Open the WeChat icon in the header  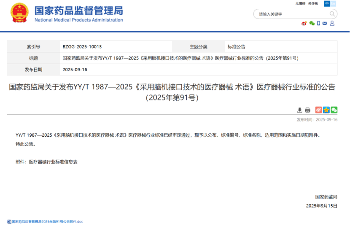312,23
